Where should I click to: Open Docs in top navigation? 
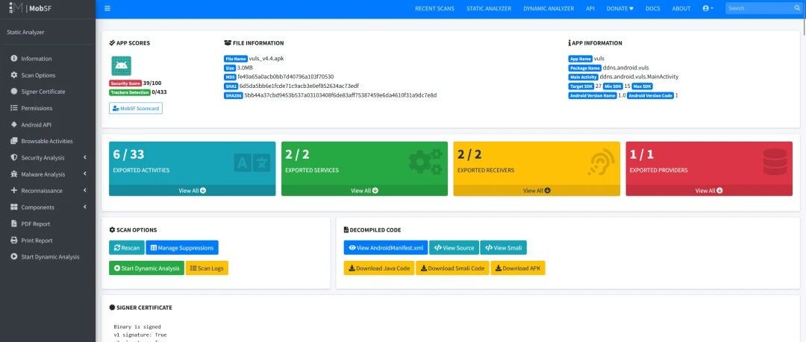[652, 9]
